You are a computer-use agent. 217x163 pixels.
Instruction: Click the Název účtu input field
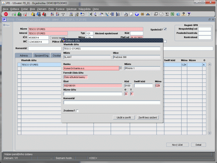pos(93,94)
